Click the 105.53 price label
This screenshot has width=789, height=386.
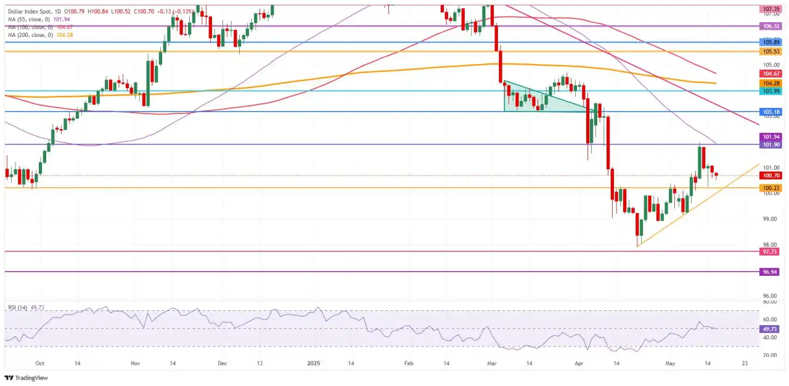point(772,52)
